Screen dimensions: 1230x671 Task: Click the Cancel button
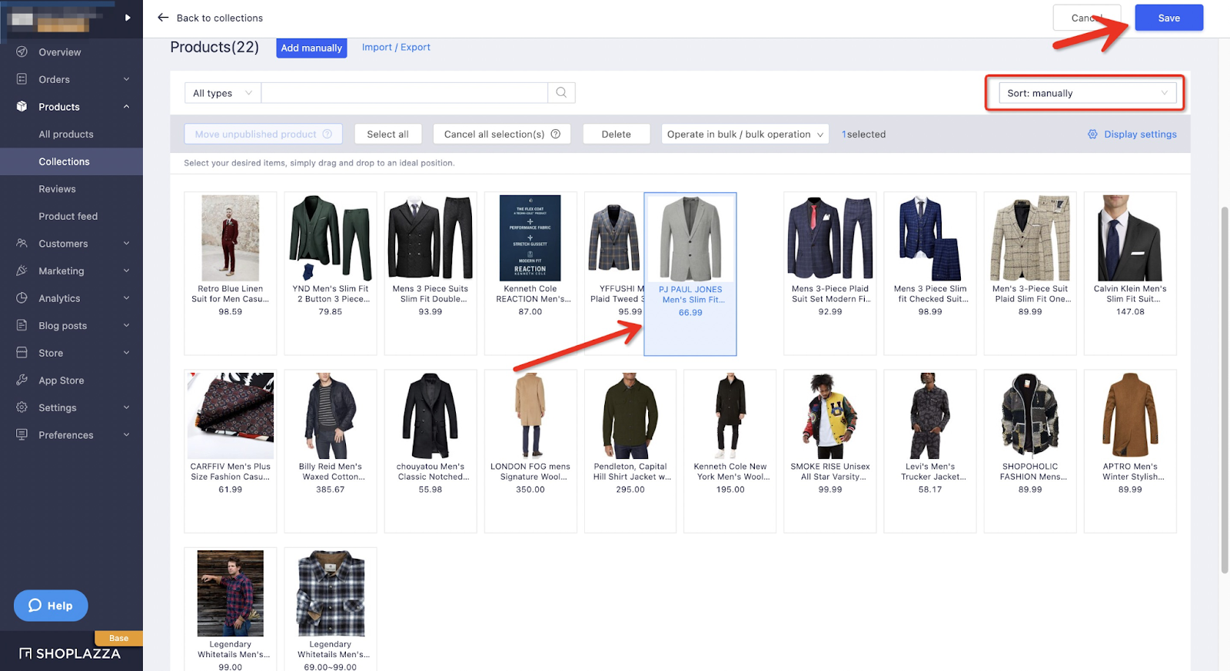1087,18
